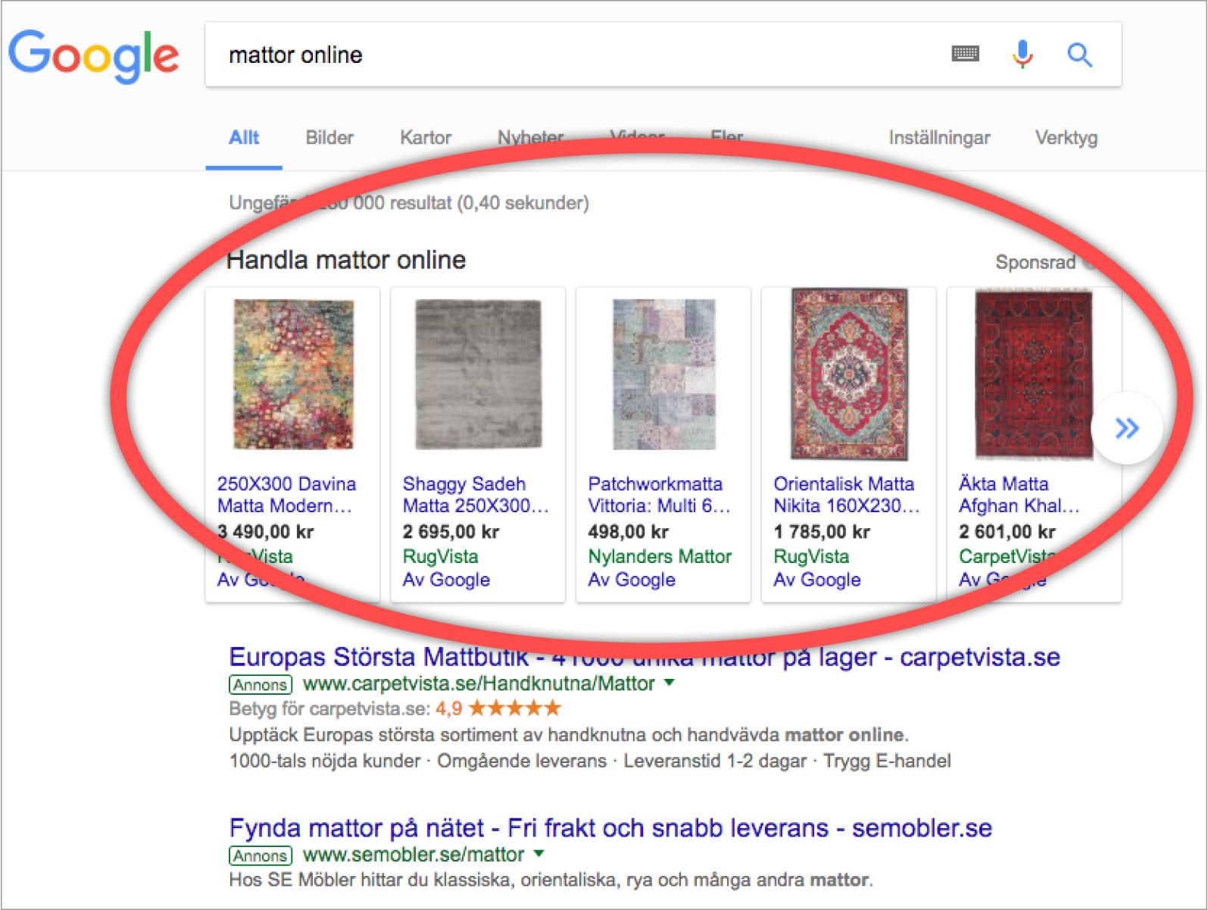Open Äkta Matta Afghan Khal link
The width and height of the screenshot is (1208, 910).
1019,495
